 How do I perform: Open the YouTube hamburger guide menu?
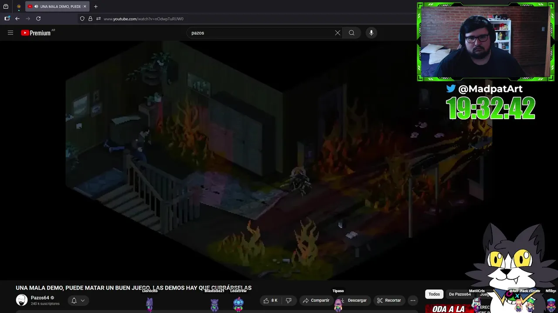pos(10,33)
